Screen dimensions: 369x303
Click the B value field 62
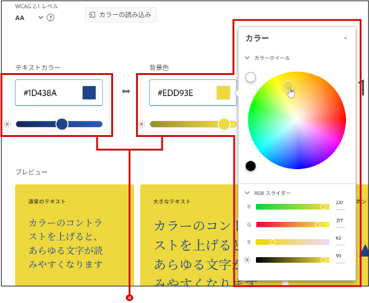tap(340, 239)
